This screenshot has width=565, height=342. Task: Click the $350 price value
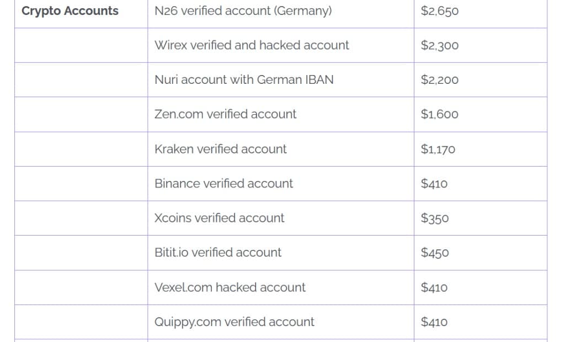[x=435, y=218]
